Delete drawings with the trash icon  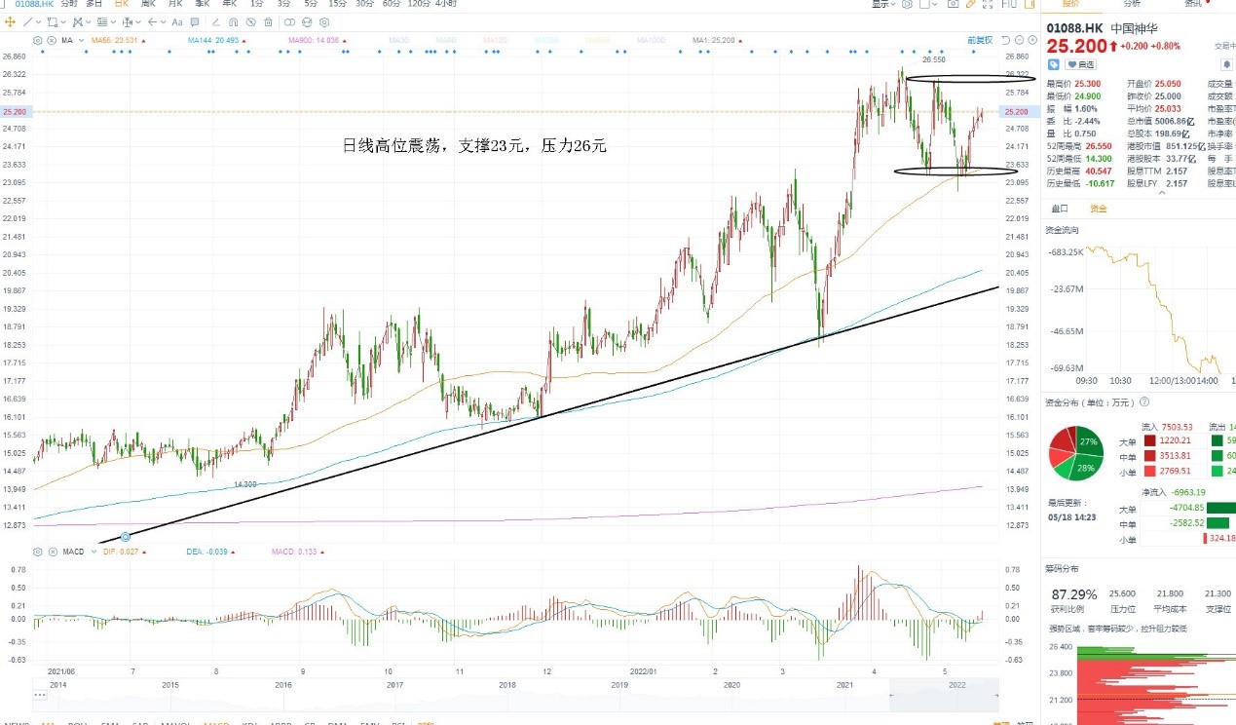click(268, 21)
